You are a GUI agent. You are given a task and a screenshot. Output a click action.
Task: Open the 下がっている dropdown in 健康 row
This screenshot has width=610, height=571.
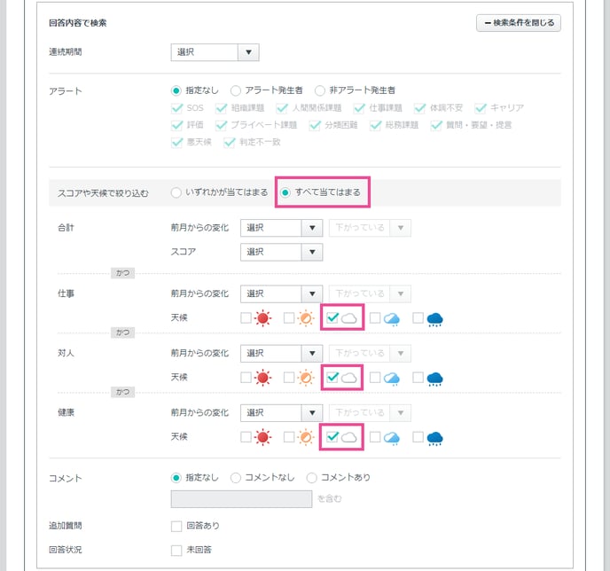[370, 412]
